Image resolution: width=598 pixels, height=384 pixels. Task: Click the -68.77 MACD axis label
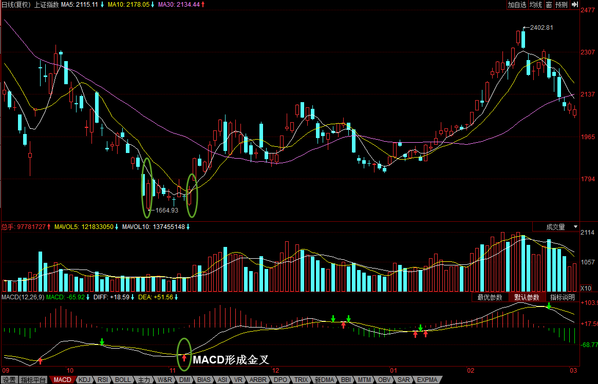click(589, 344)
